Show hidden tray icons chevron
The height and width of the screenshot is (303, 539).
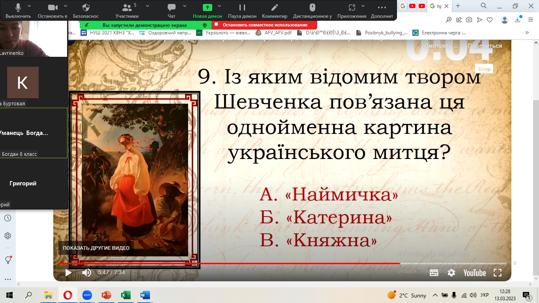(435, 295)
